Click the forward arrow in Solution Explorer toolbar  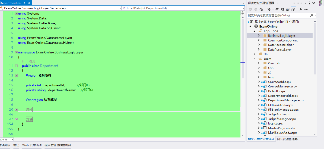tap(256, 9)
